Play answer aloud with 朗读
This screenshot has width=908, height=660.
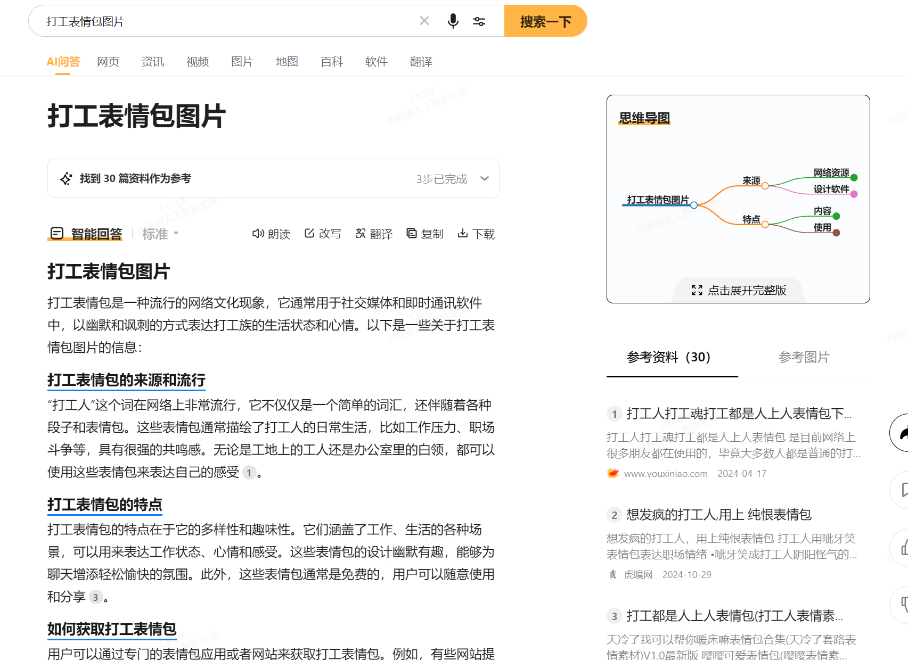[271, 234]
